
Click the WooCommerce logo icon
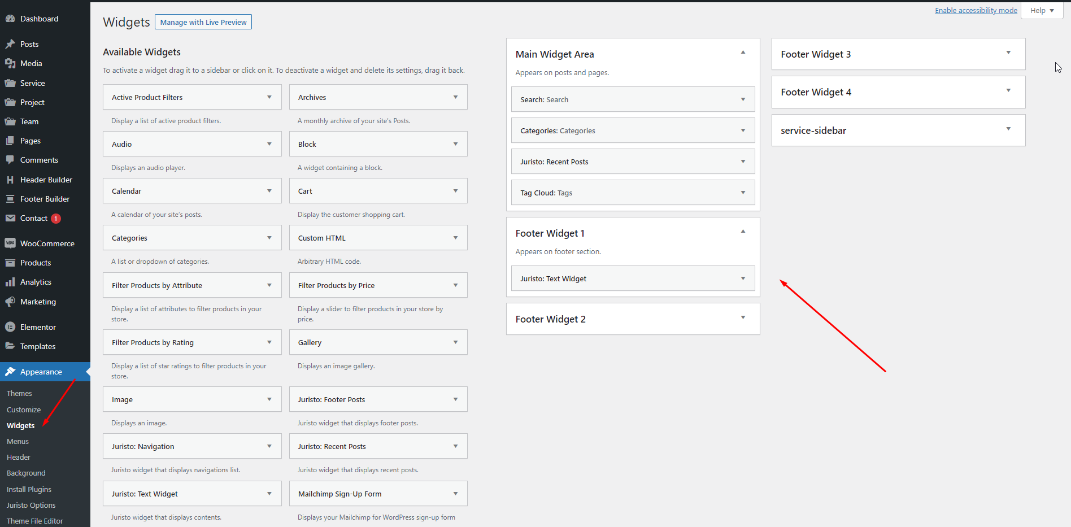click(10, 243)
